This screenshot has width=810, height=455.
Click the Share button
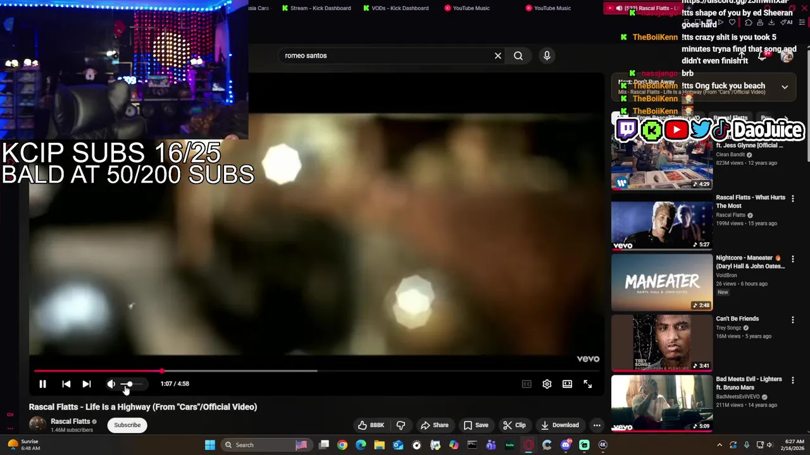(434, 425)
